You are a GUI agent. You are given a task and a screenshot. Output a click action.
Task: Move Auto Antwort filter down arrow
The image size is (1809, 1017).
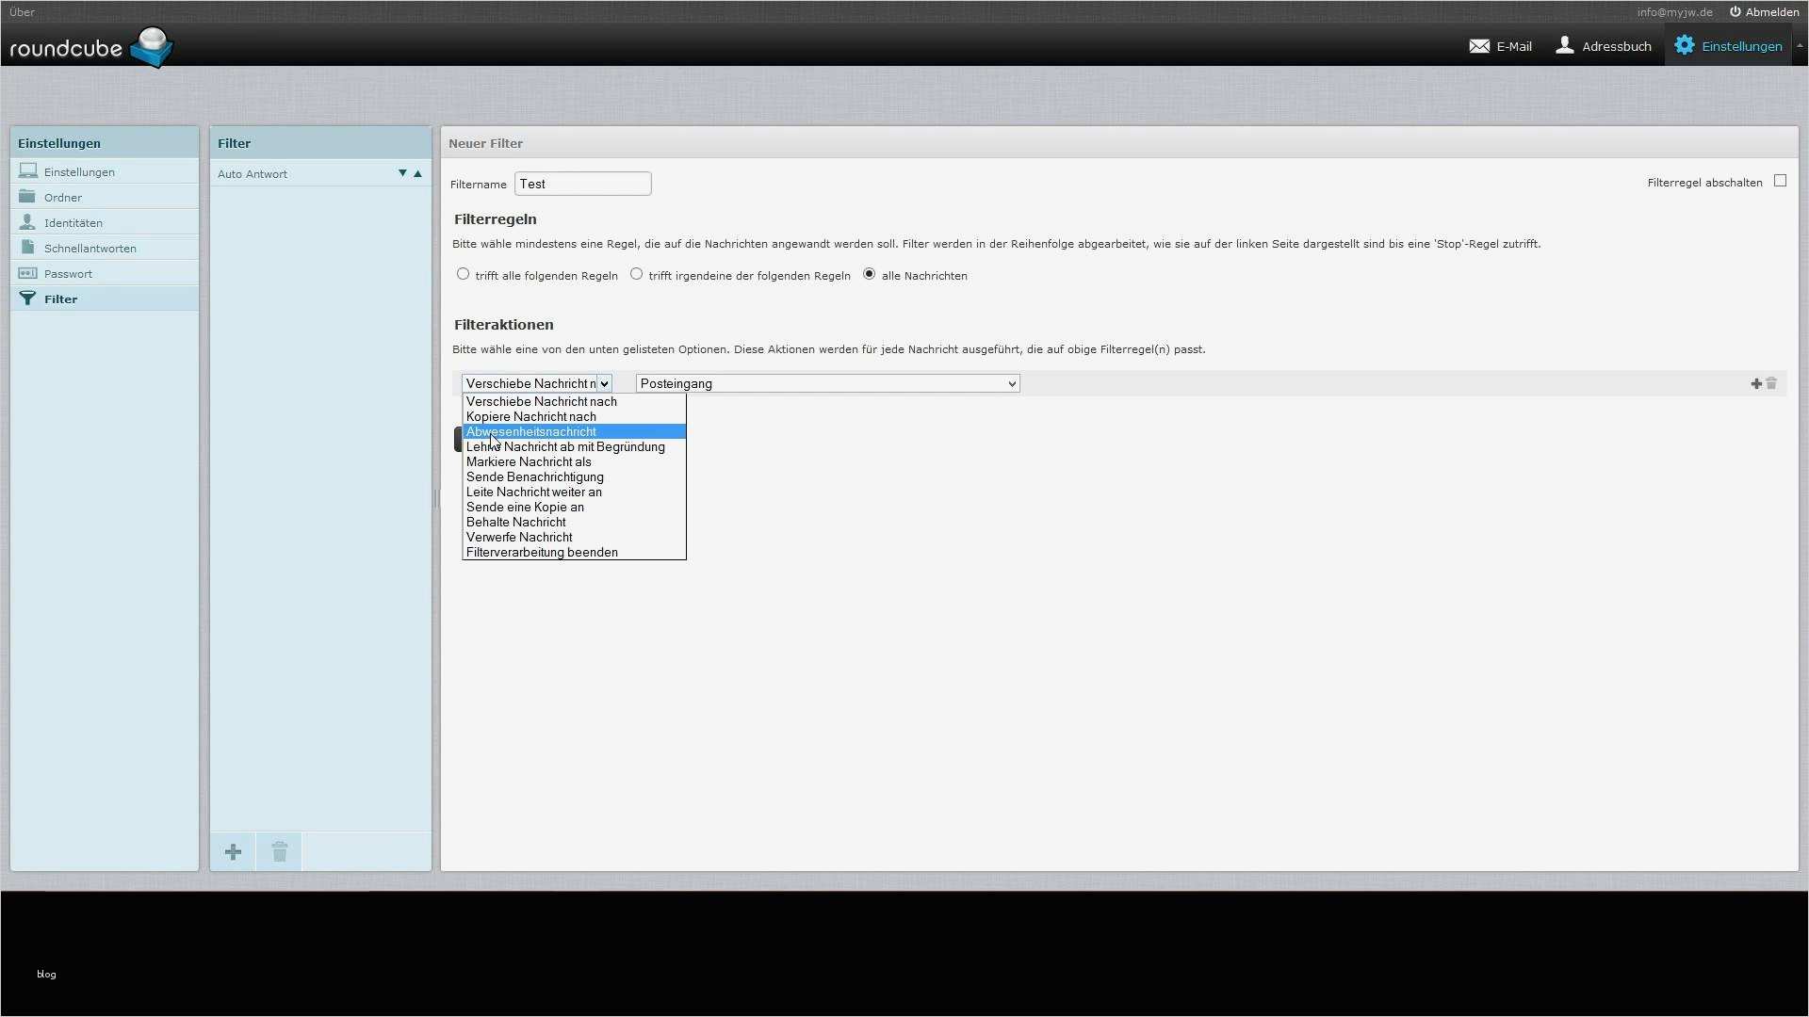pyautogui.click(x=402, y=173)
